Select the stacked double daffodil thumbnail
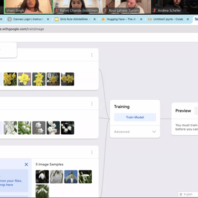Viewport: 198px width, 198px height. tap(39, 79)
